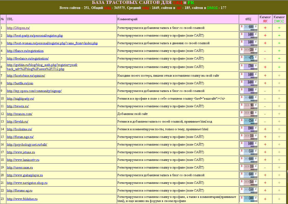Select the тИЦ 130 badge for flance.ru
Viewport: 288px width, 204px height.
[248, 51]
